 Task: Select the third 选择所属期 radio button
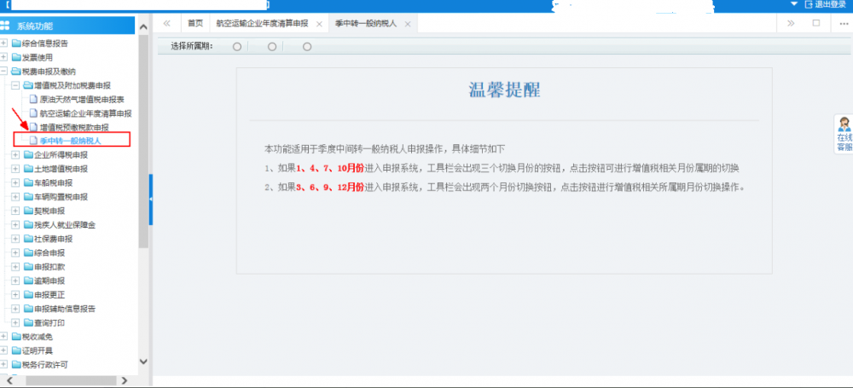[307, 47]
